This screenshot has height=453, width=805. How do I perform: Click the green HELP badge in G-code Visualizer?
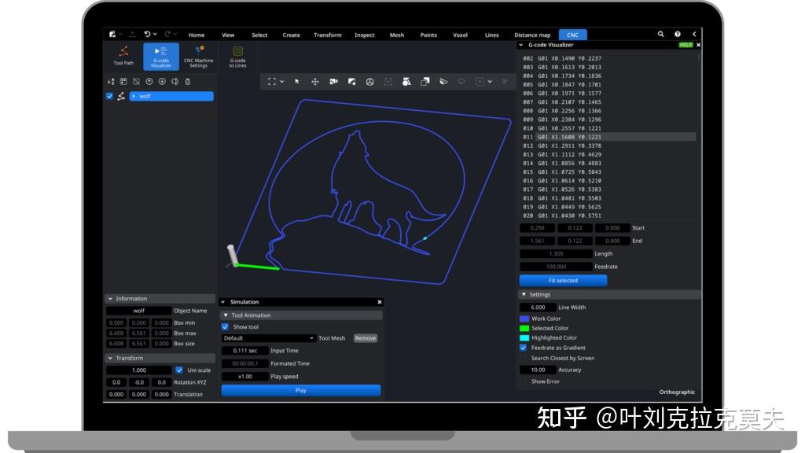tap(686, 45)
